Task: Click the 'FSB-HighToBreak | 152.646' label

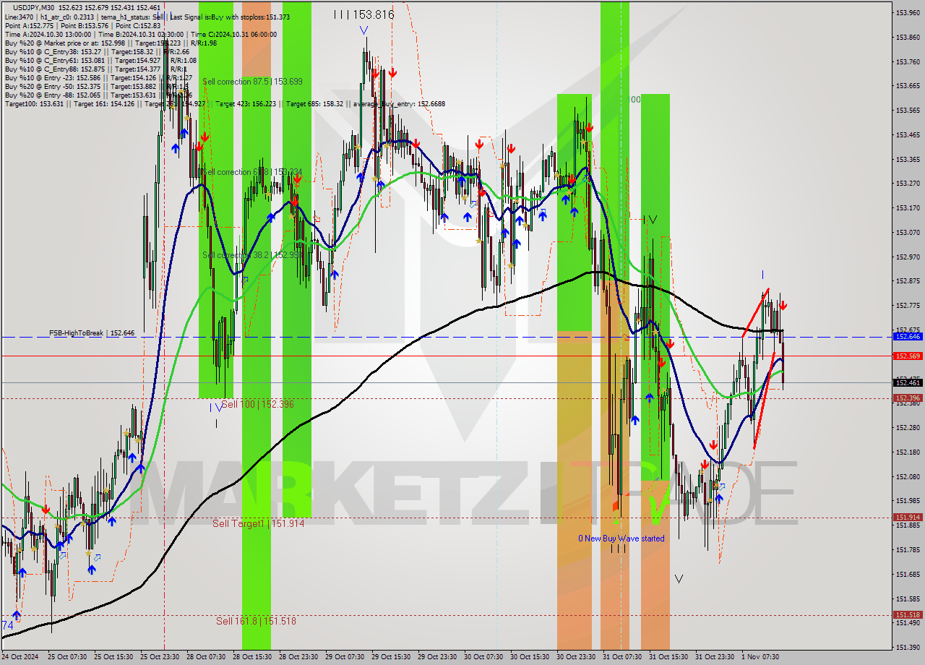Action: [x=92, y=333]
